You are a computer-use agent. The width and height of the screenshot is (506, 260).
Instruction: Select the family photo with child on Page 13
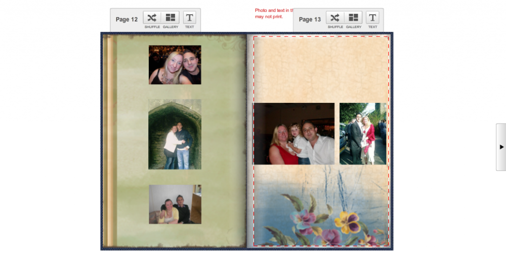point(294,133)
